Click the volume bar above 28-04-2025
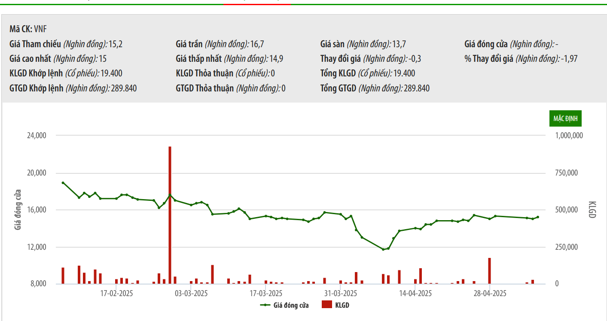Viewport: 607px width, 321px height. click(489, 270)
